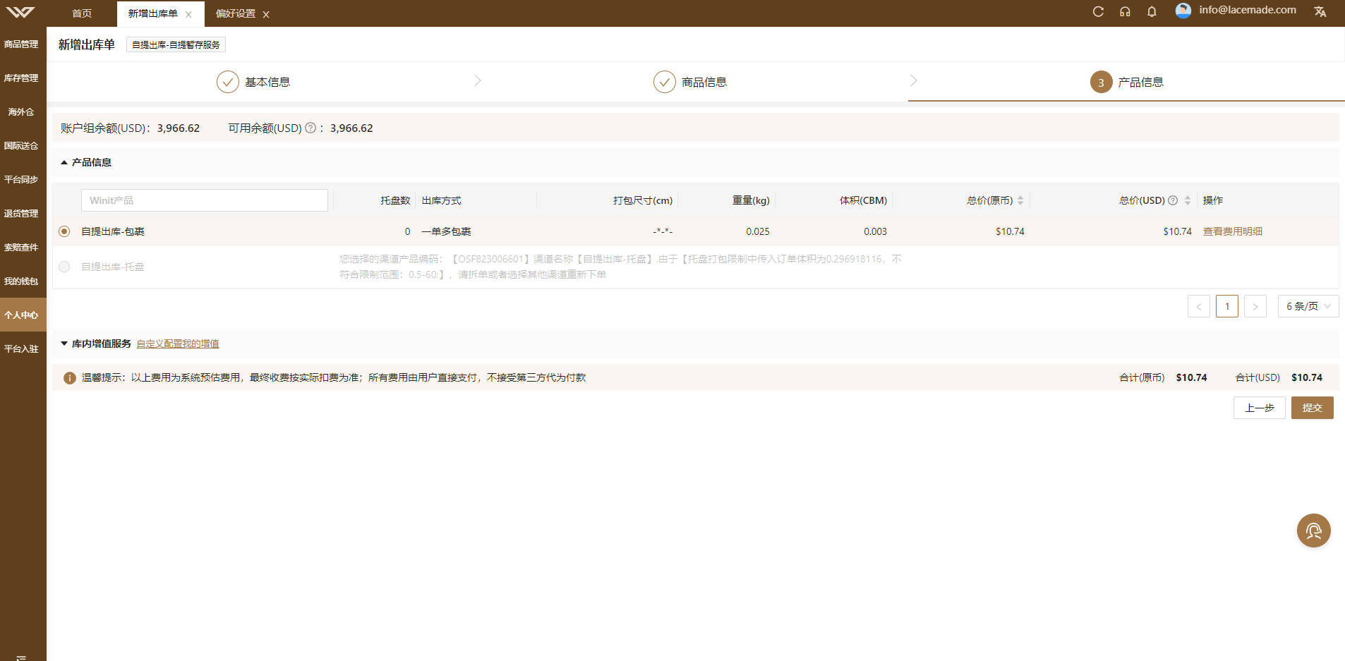Open the 6 条/页 page size dropdown
The height and width of the screenshot is (661, 1345).
tap(1308, 306)
